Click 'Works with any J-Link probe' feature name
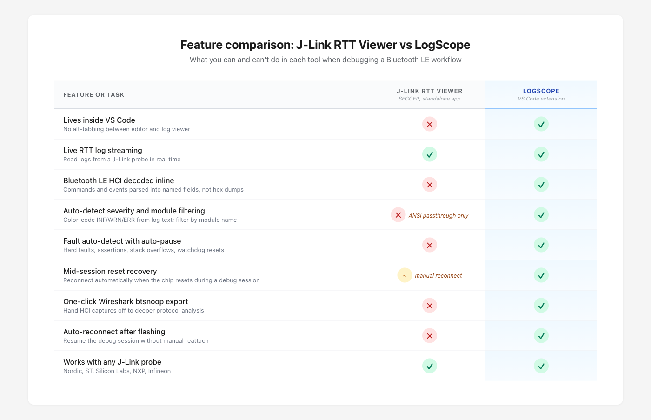651x420 pixels. [112, 362]
